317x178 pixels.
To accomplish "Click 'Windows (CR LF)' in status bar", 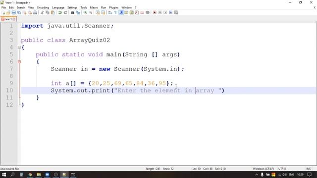I will tap(263, 169).
